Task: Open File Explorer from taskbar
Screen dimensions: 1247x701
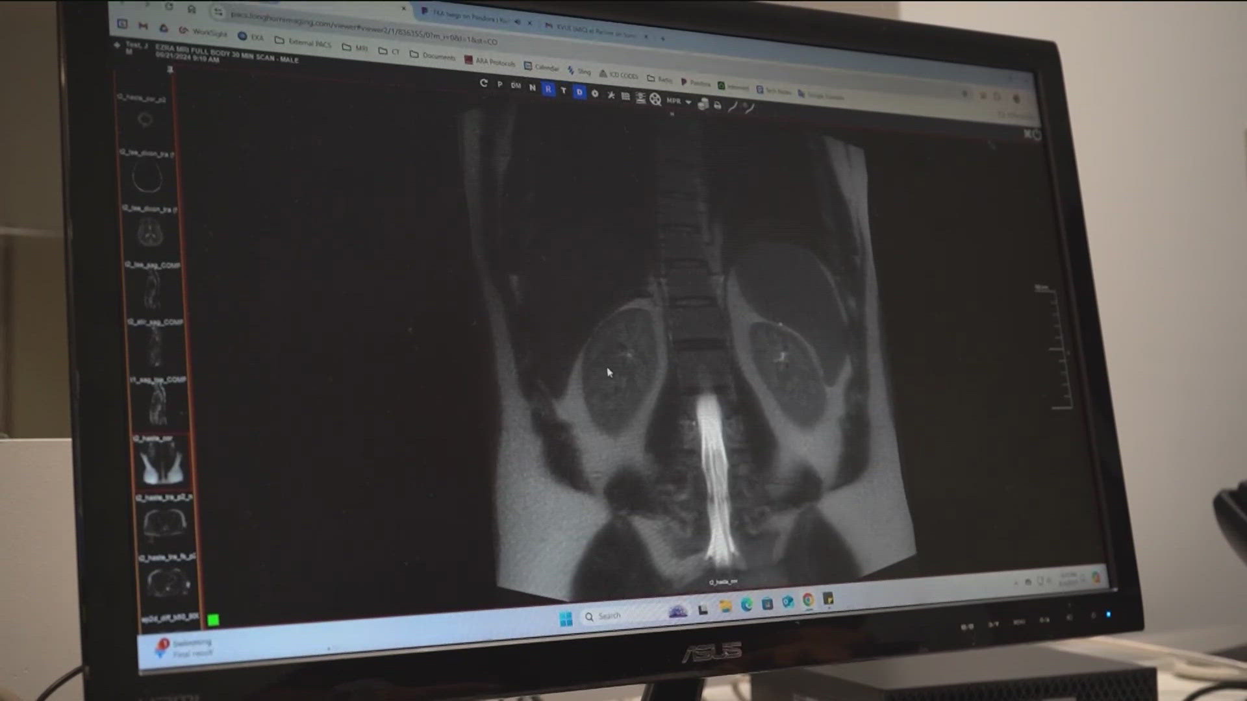Action: point(725,606)
